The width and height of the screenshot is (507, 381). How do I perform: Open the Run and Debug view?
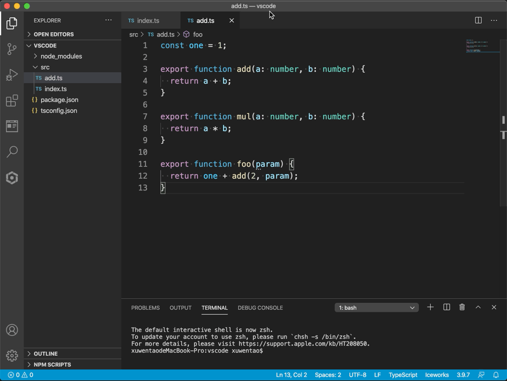[12, 75]
